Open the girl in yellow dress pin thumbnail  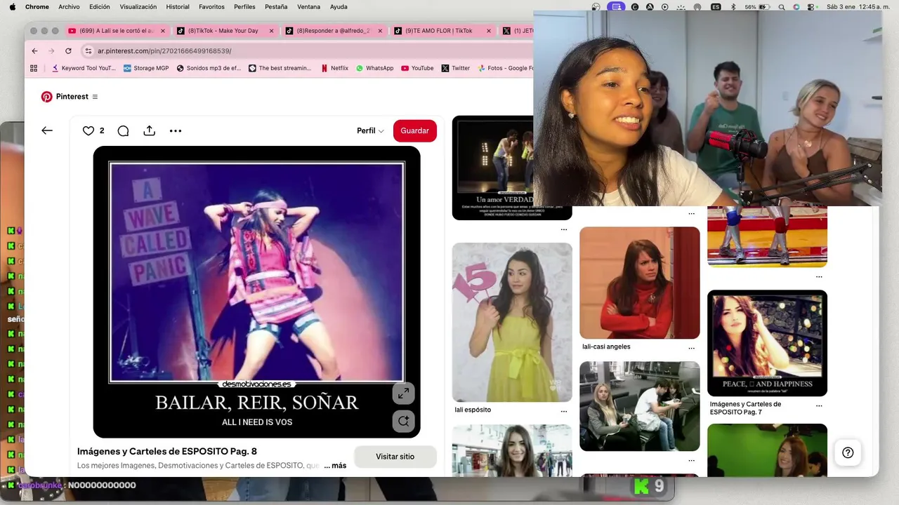512,322
